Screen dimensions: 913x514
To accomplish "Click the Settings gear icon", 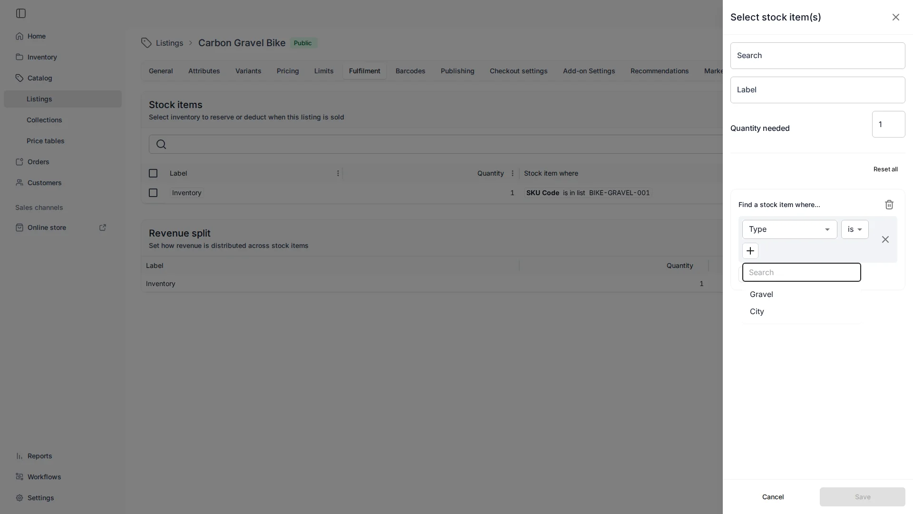I will [19, 498].
